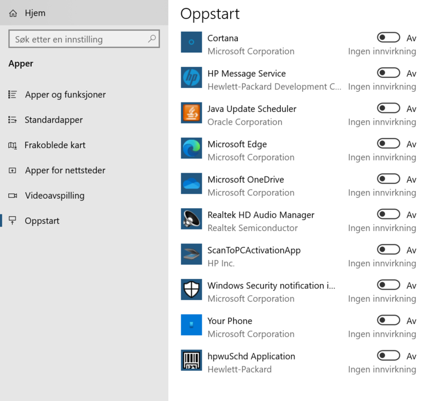Viewport: 428px width, 401px height.
Task: Toggle HP Message Service startup switch
Action: tap(388, 73)
